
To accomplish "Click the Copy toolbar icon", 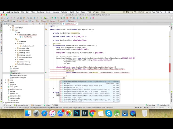I will 21,18.
